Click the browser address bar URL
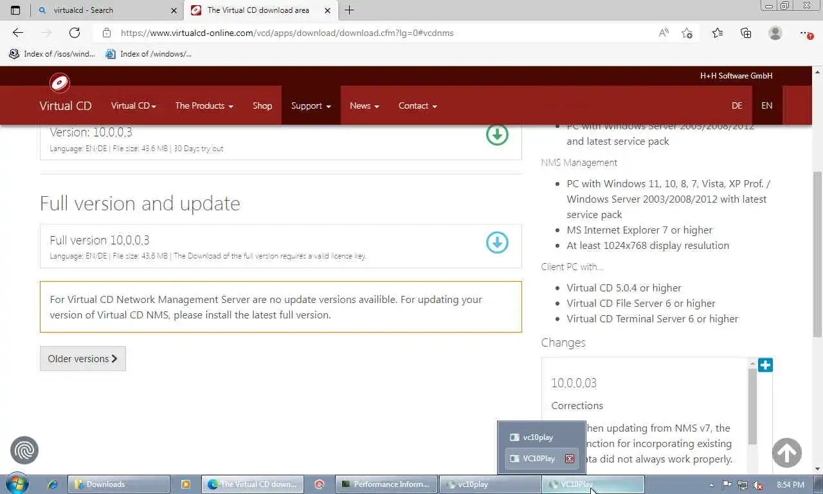The width and height of the screenshot is (823, 494). 287,33
